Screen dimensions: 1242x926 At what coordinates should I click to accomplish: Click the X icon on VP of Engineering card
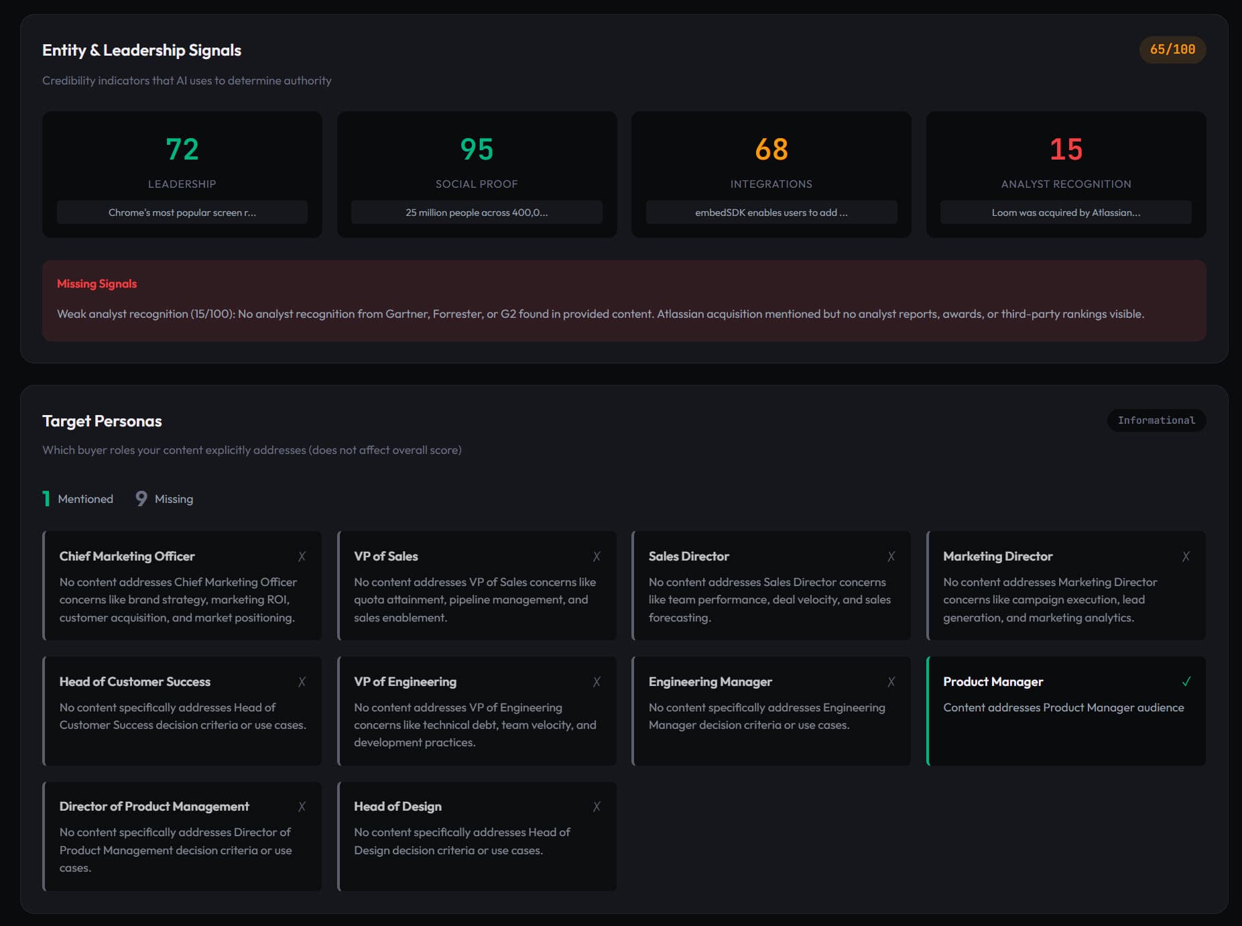597,682
